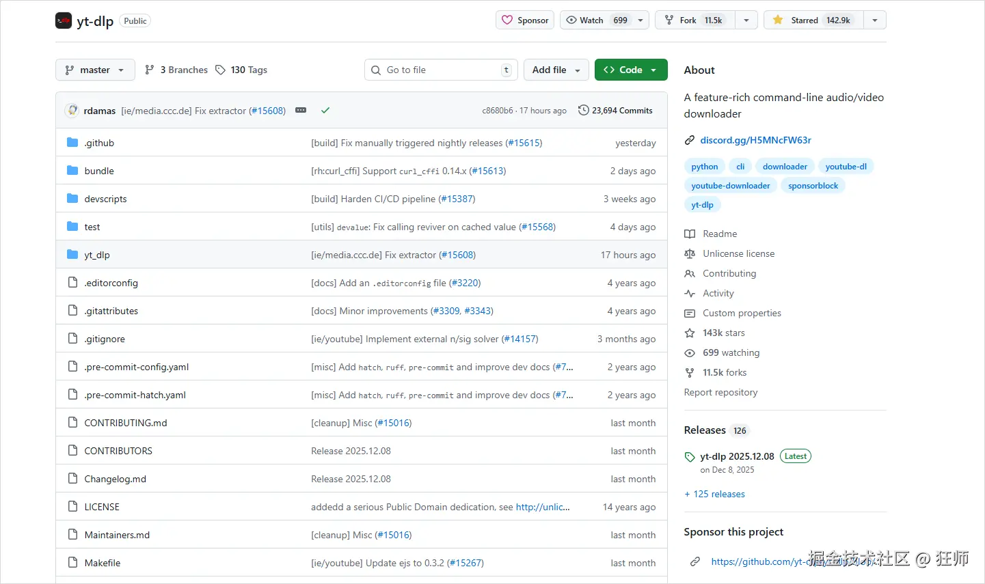The image size is (985, 584).
Task: Click the Report repository link
Action: pyautogui.click(x=720, y=392)
